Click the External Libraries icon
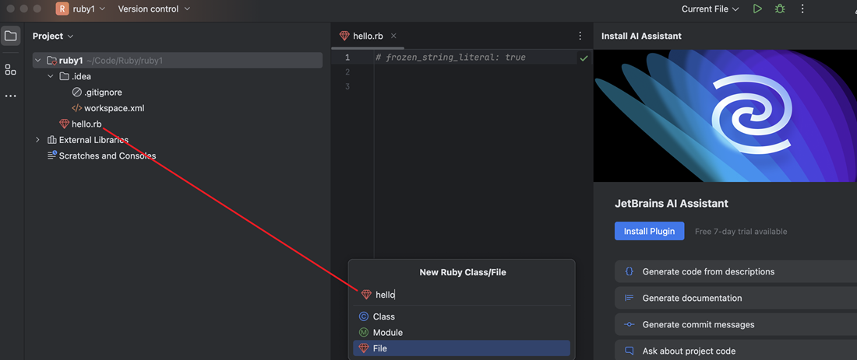The image size is (857, 360). (52, 140)
